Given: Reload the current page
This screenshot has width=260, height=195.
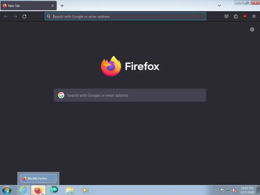Looking at the screenshot, I should 24,17.
